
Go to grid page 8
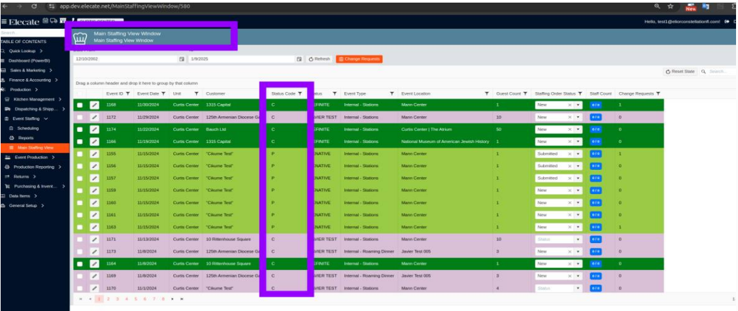coord(163,299)
